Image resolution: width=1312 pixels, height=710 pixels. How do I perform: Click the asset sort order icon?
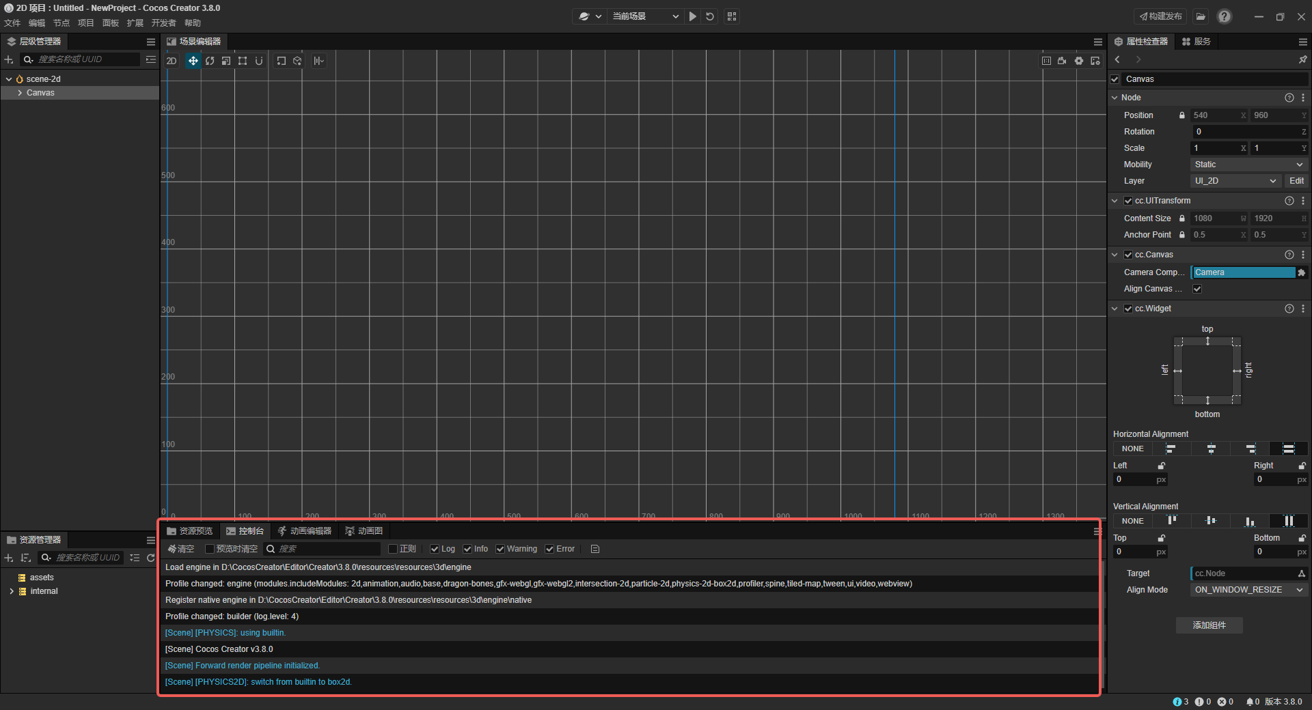point(26,558)
